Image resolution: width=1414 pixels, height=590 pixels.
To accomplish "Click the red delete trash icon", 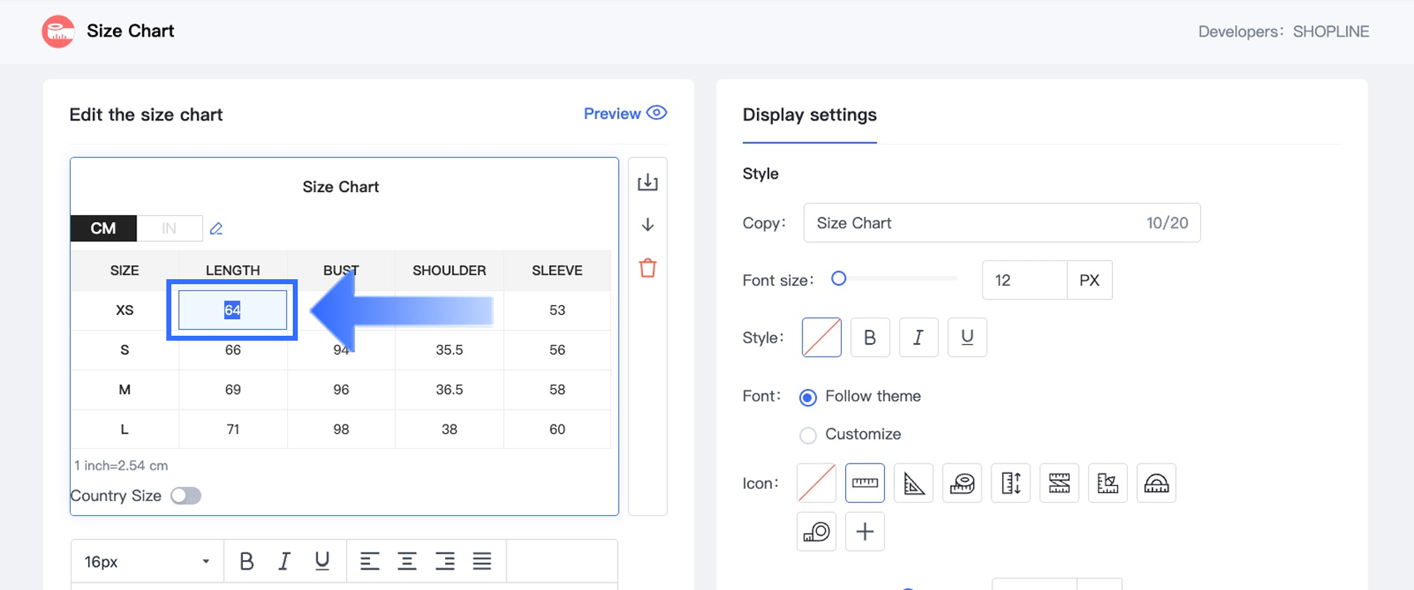I will pos(647,268).
